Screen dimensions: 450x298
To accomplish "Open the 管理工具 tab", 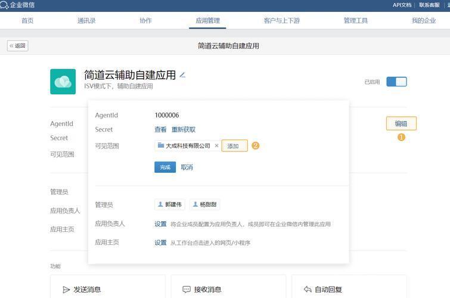I will [x=356, y=21].
